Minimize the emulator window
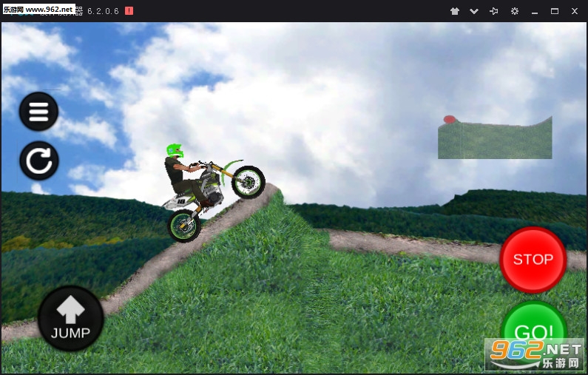588x375 pixels. click(535, 12)
